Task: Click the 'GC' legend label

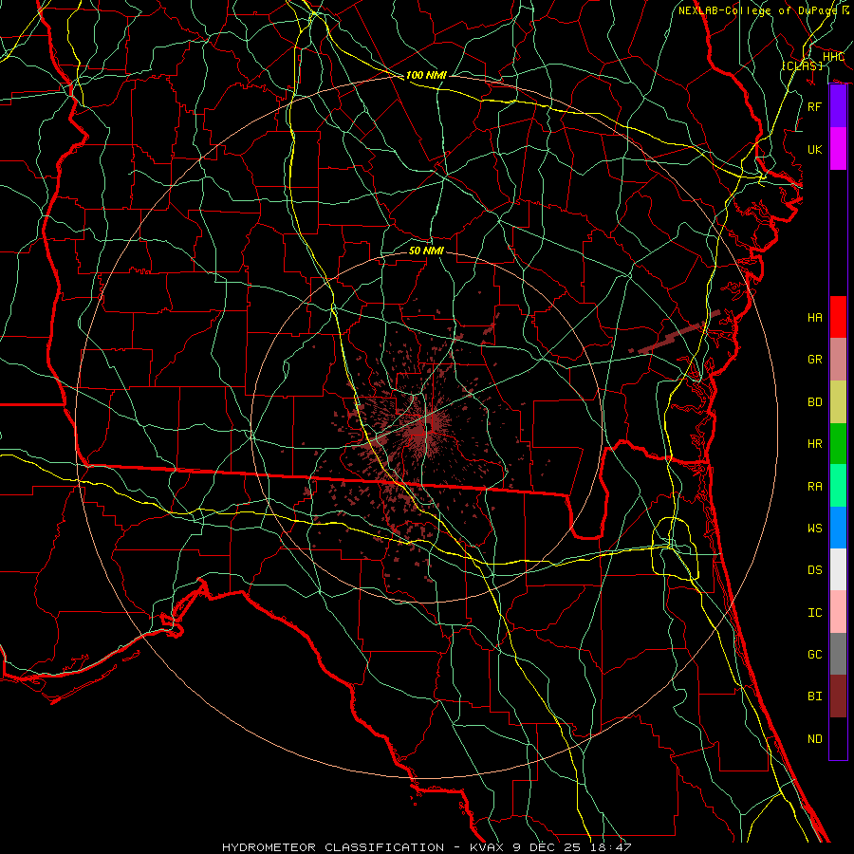Action: pos(815,655)
